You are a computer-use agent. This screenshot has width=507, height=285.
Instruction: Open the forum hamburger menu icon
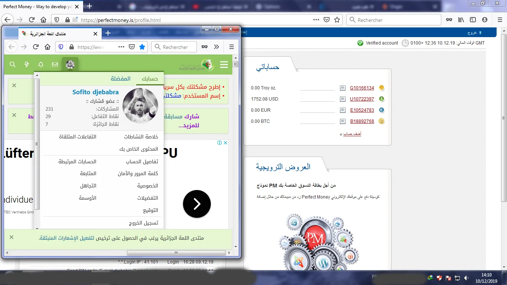point(224,65)
